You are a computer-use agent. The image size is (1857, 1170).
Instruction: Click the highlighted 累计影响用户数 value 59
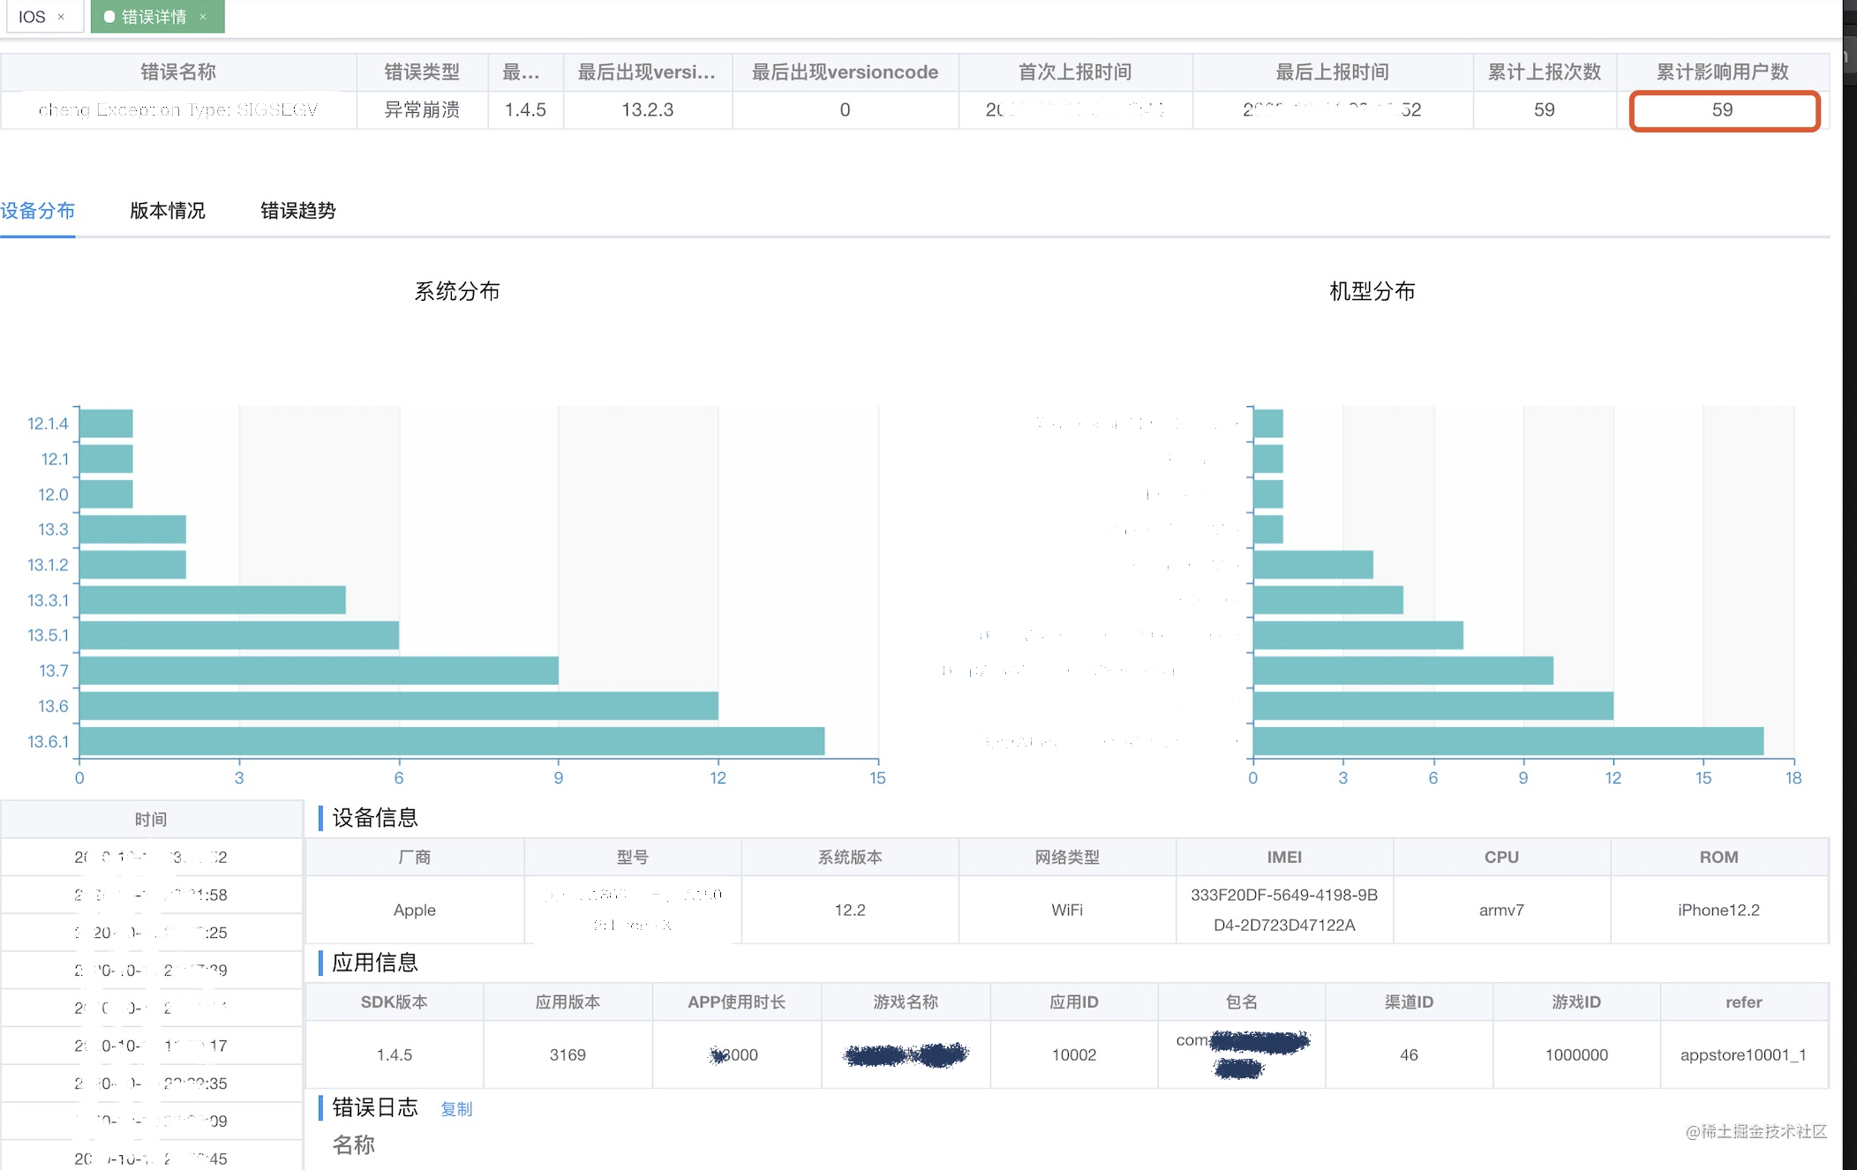coord(1724,109)
